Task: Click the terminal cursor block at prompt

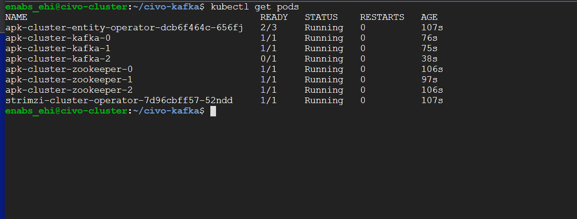Action: 213,111
